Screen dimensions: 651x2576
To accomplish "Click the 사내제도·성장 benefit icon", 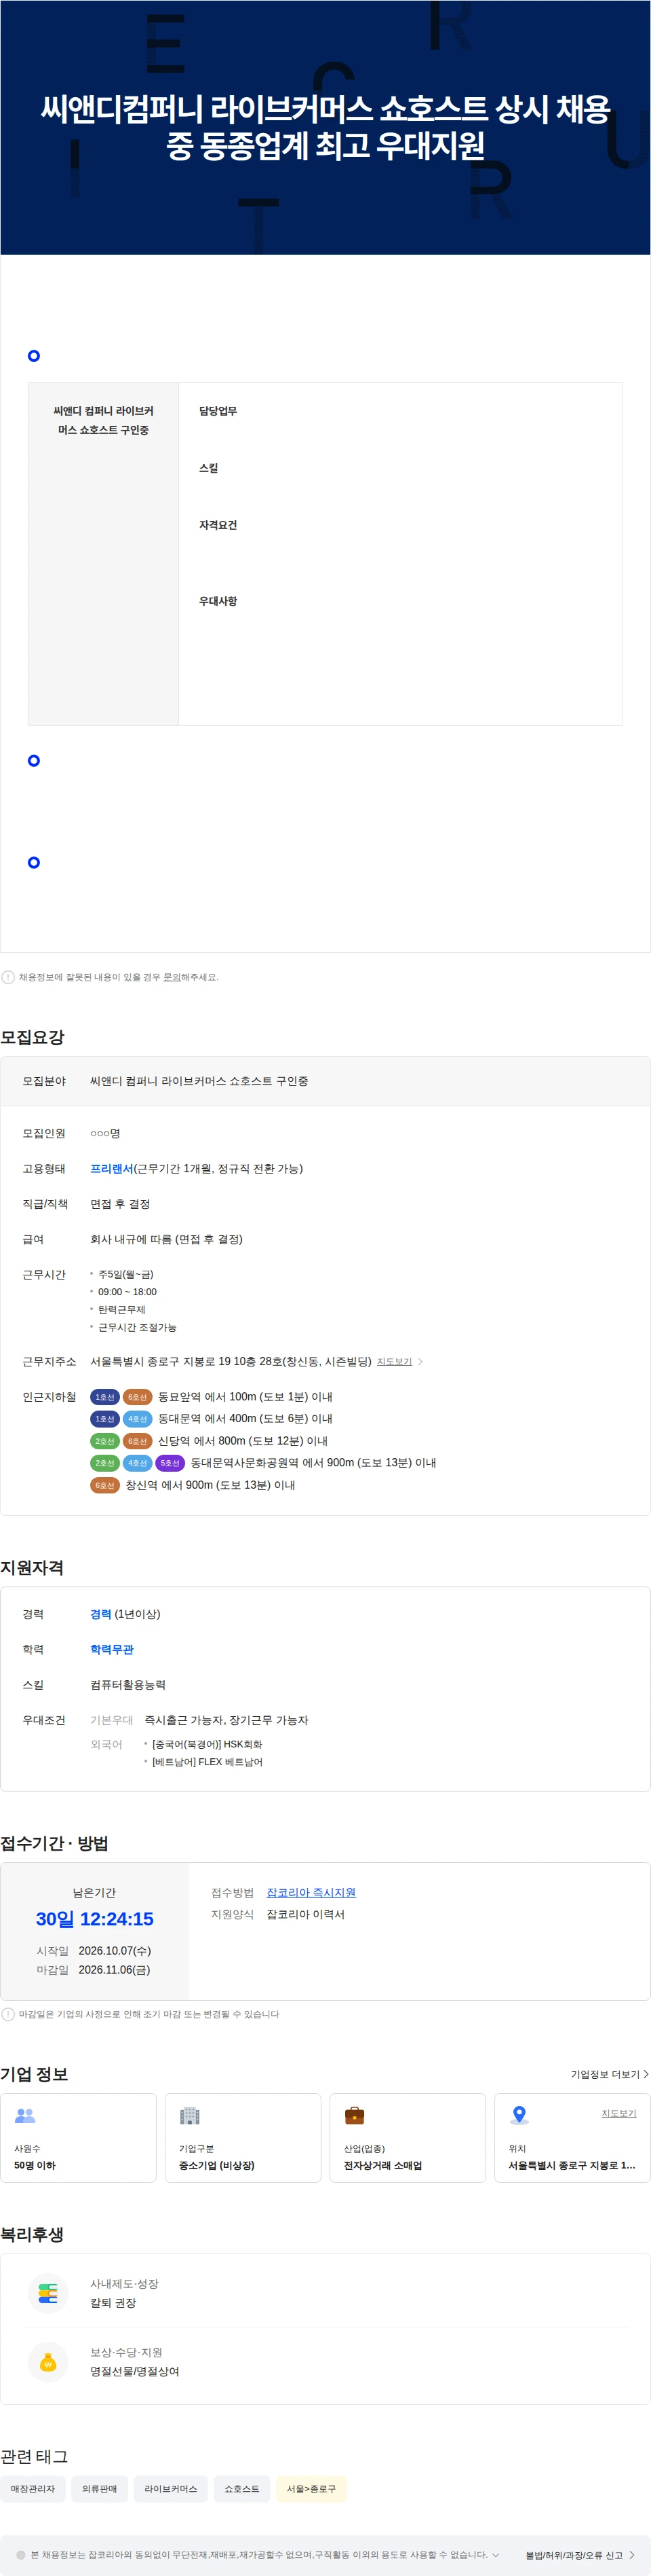I will (48, 2293).
